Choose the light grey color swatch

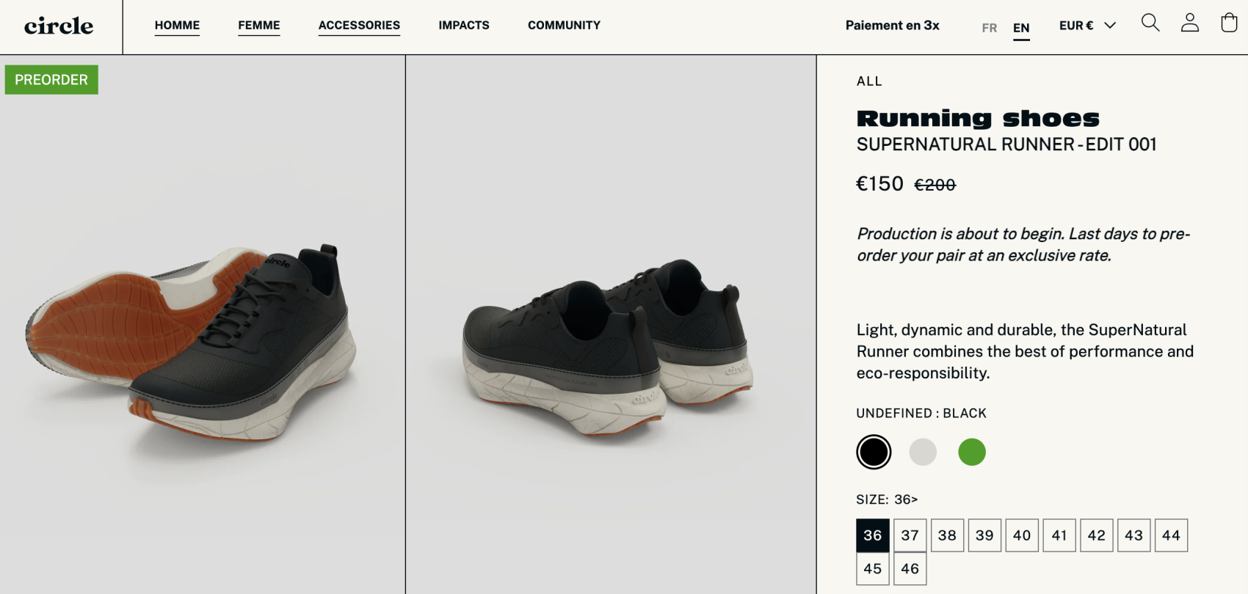click(923, 452)
